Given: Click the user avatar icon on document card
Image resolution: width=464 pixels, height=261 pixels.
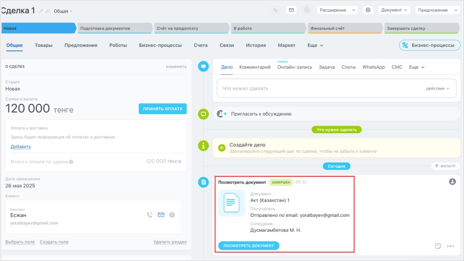Looking at the screenshot, I should (452, 181).
